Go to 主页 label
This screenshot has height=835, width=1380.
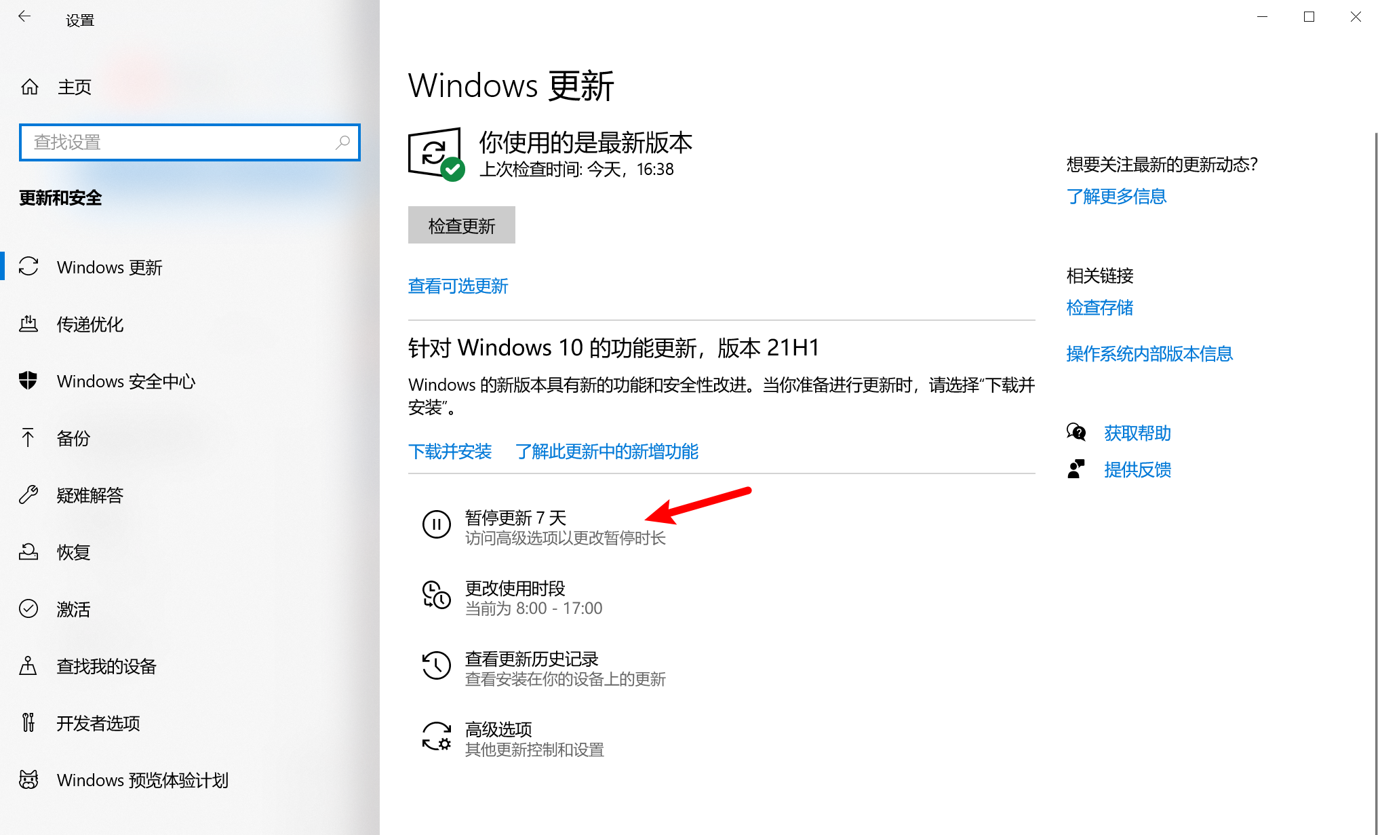pyautogui.click(x=75, y=87)
